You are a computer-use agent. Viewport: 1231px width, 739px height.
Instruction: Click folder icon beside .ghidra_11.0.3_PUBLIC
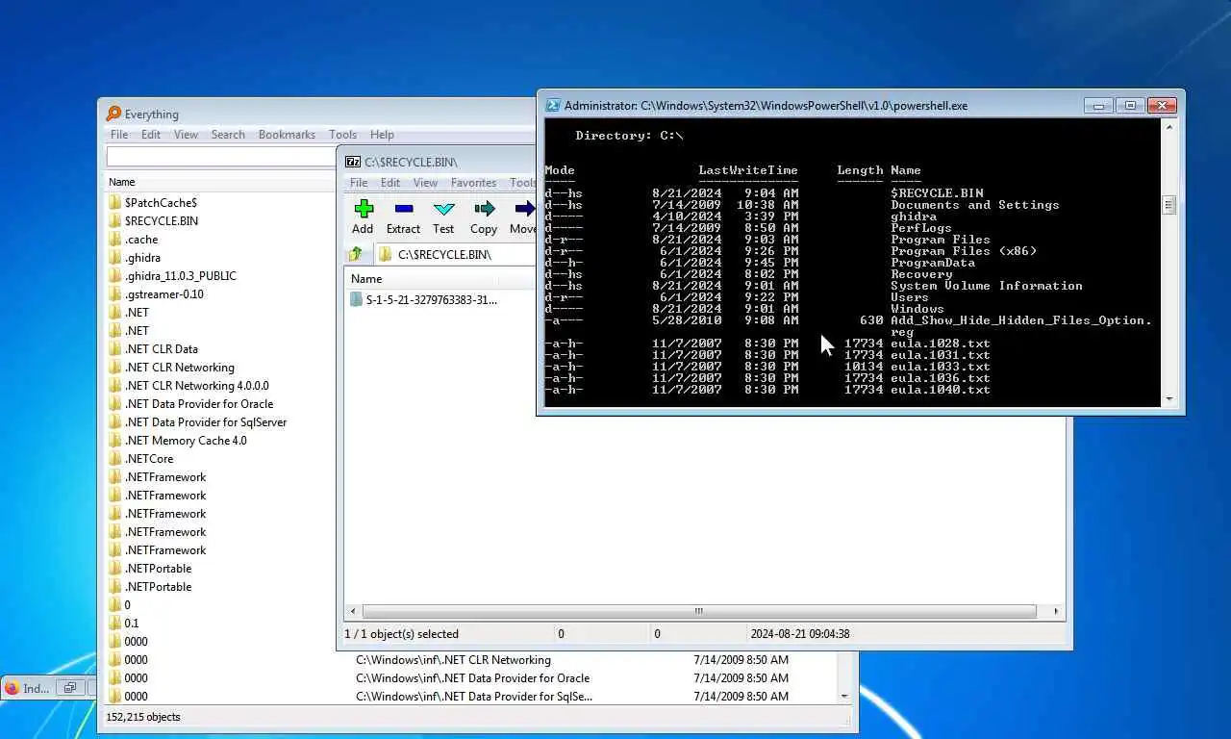114,275
